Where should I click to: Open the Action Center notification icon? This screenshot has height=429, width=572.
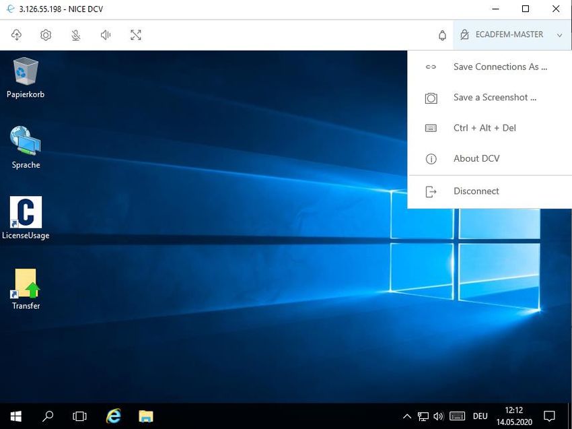549,416
